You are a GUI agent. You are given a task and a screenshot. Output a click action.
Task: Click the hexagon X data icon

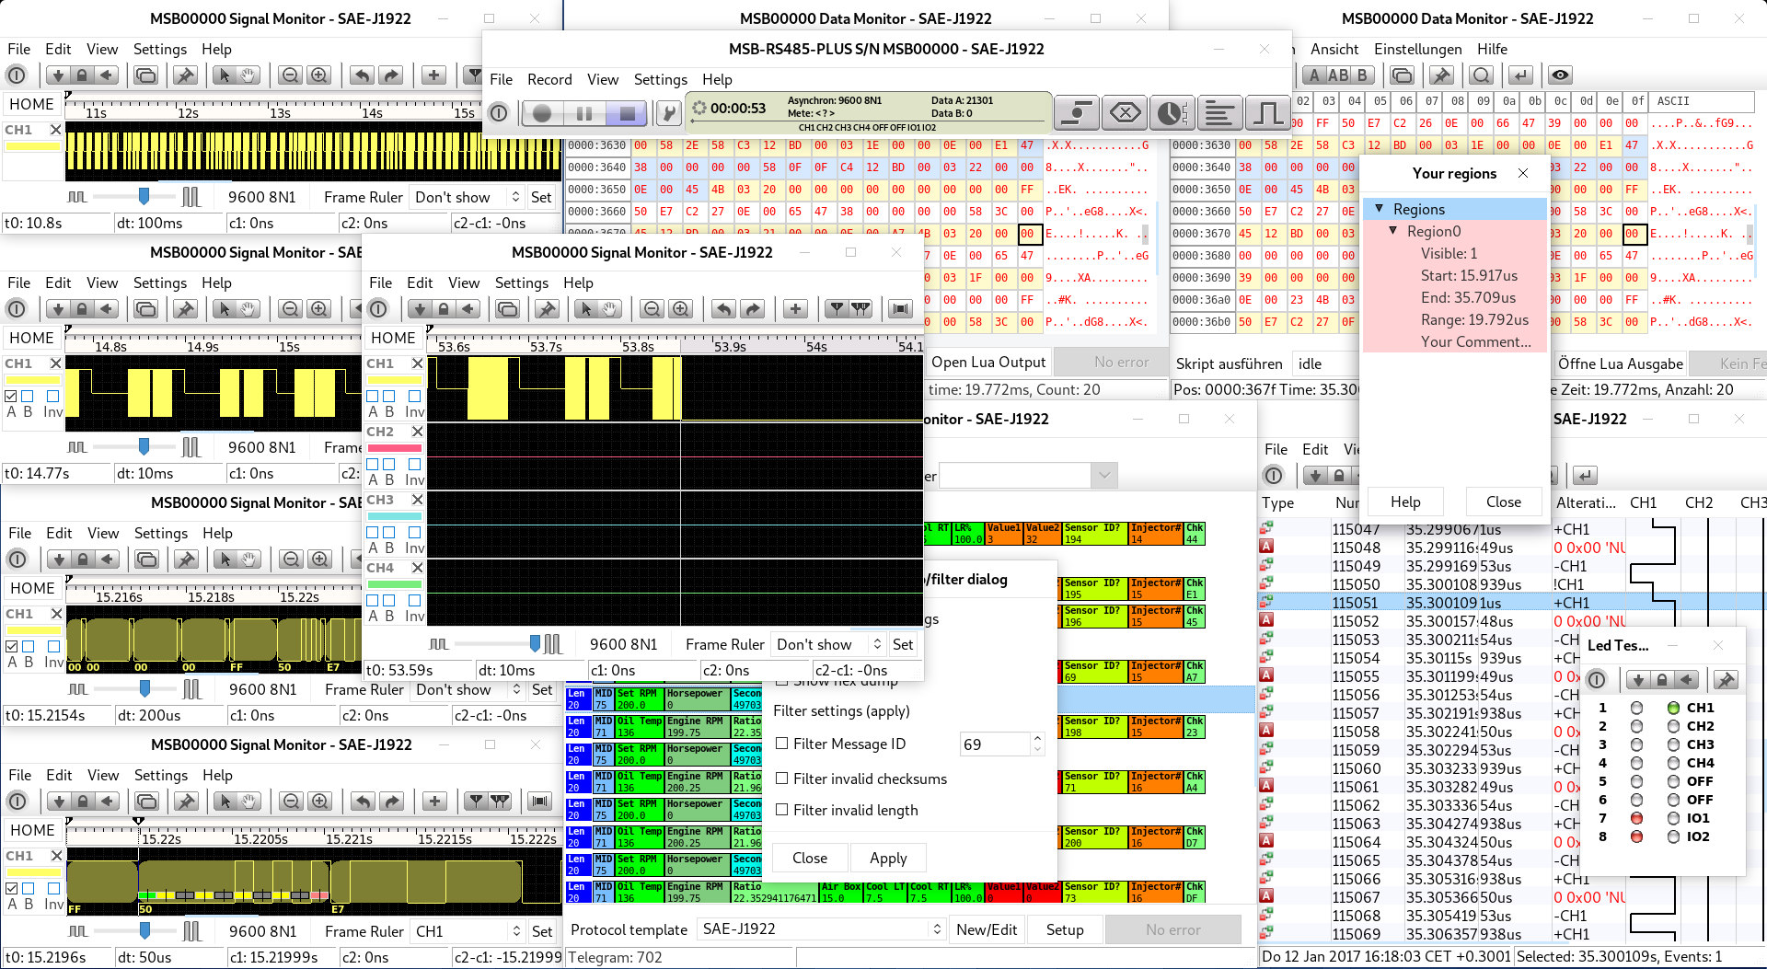point(1124,113)
